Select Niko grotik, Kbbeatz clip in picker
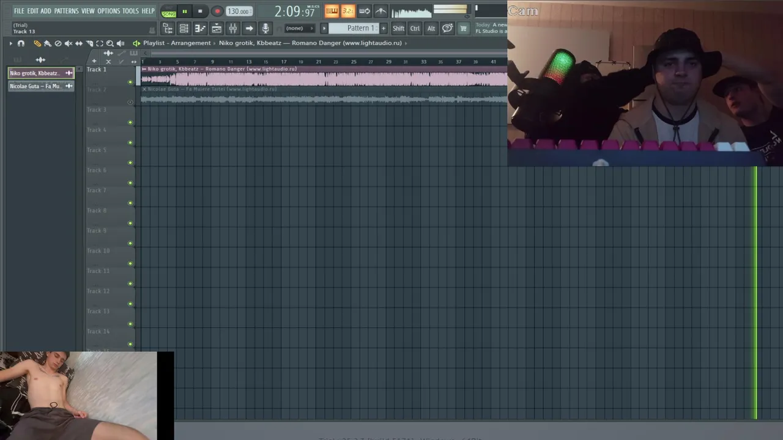Viewport: 783px width, 440px height. click(x=41, y=73)
